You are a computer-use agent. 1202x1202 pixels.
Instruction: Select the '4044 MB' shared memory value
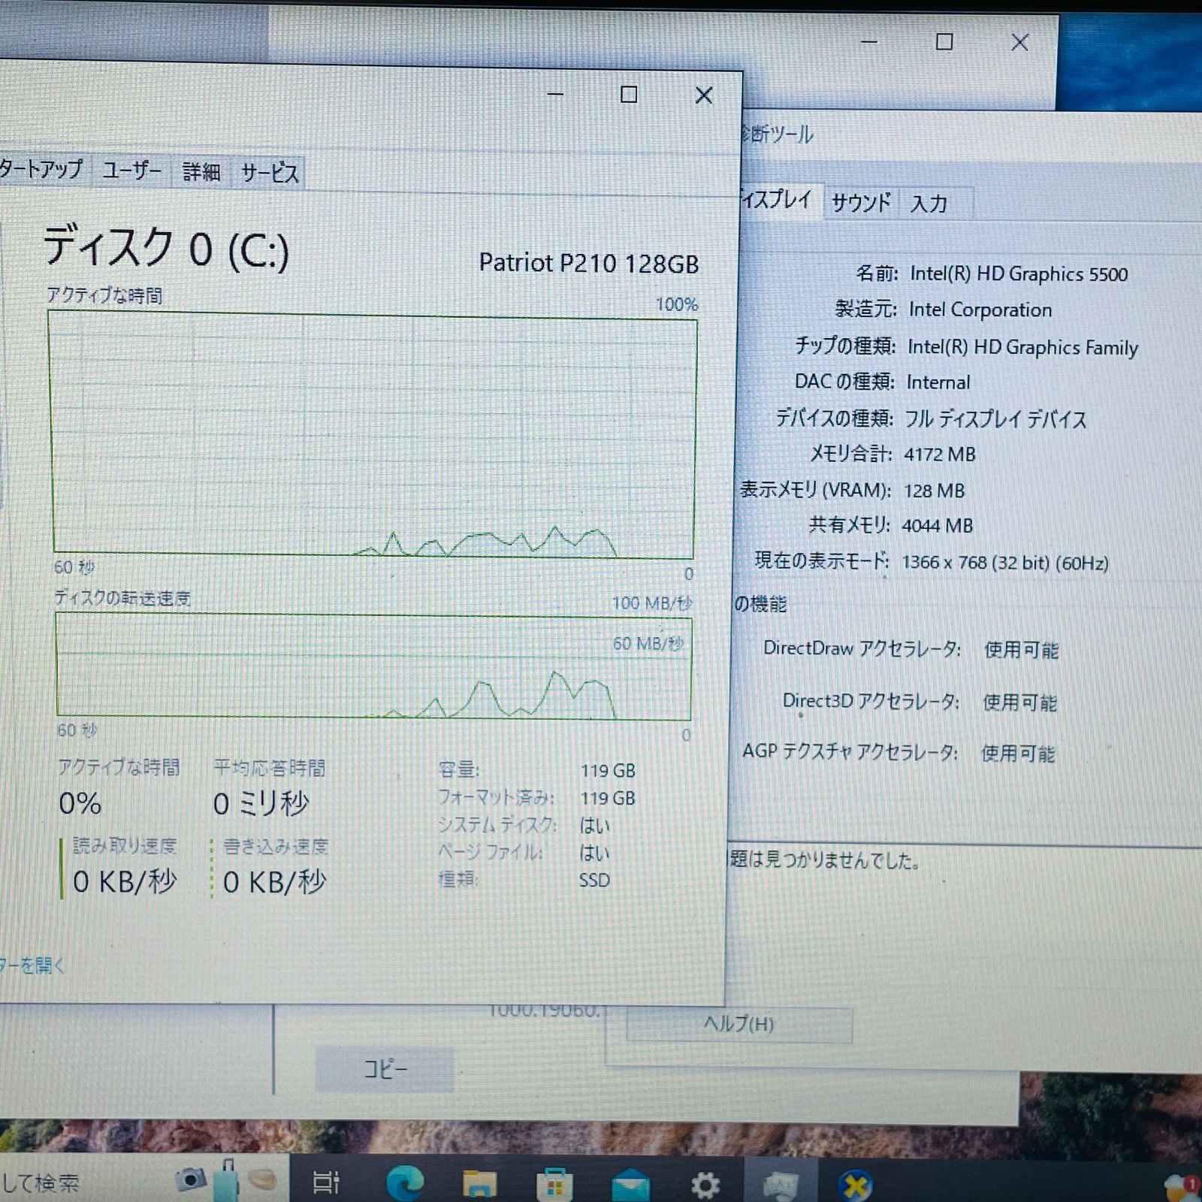pyautogui.click(x=937, y=526)
